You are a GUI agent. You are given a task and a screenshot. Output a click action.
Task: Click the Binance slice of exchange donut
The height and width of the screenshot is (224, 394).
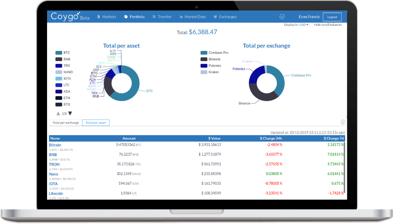[x=261, y=96]
